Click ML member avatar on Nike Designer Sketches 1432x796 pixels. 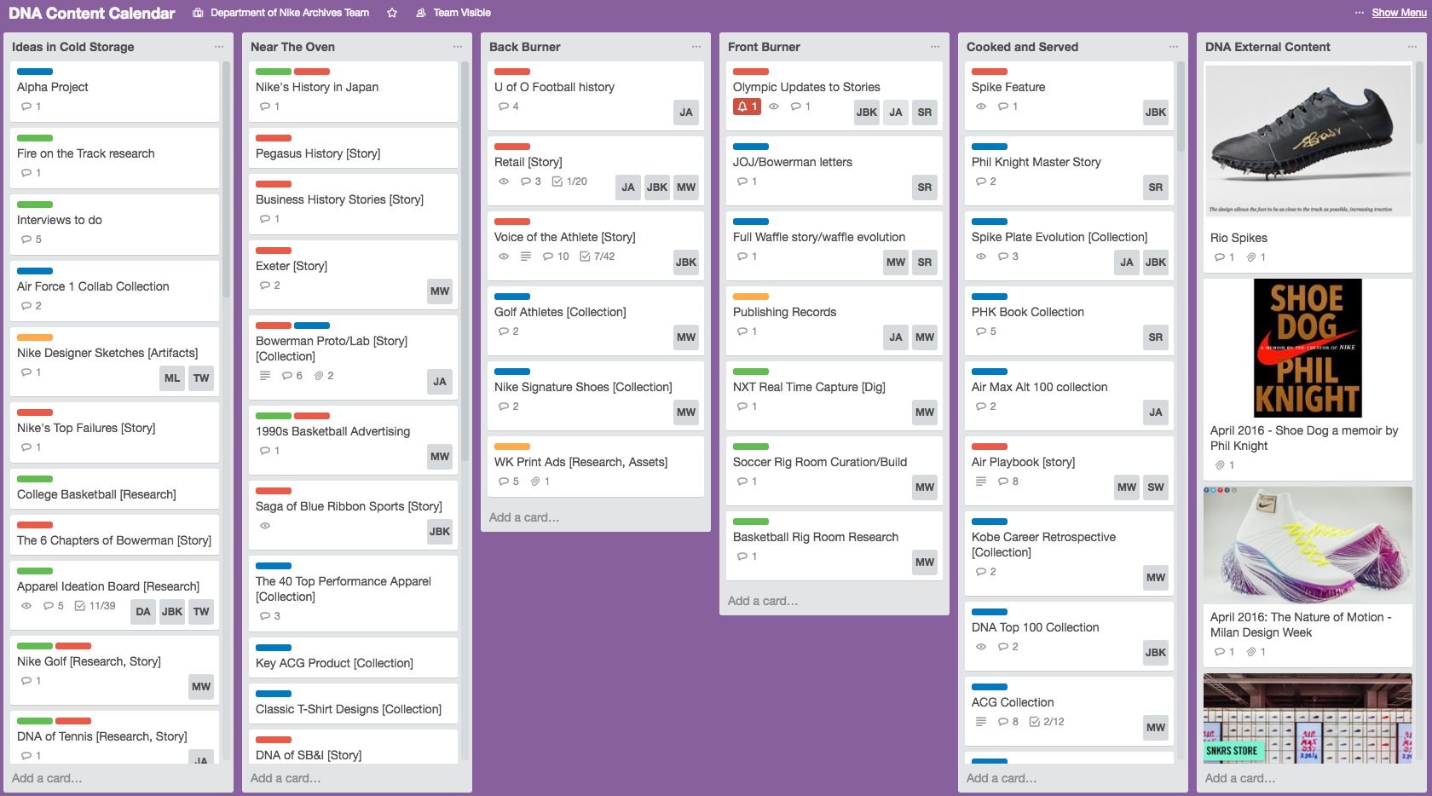(x=172, y=378)
